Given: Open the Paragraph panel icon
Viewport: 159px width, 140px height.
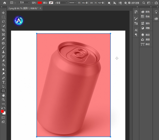Looking at the screenshot, I should tap(136, 35).
